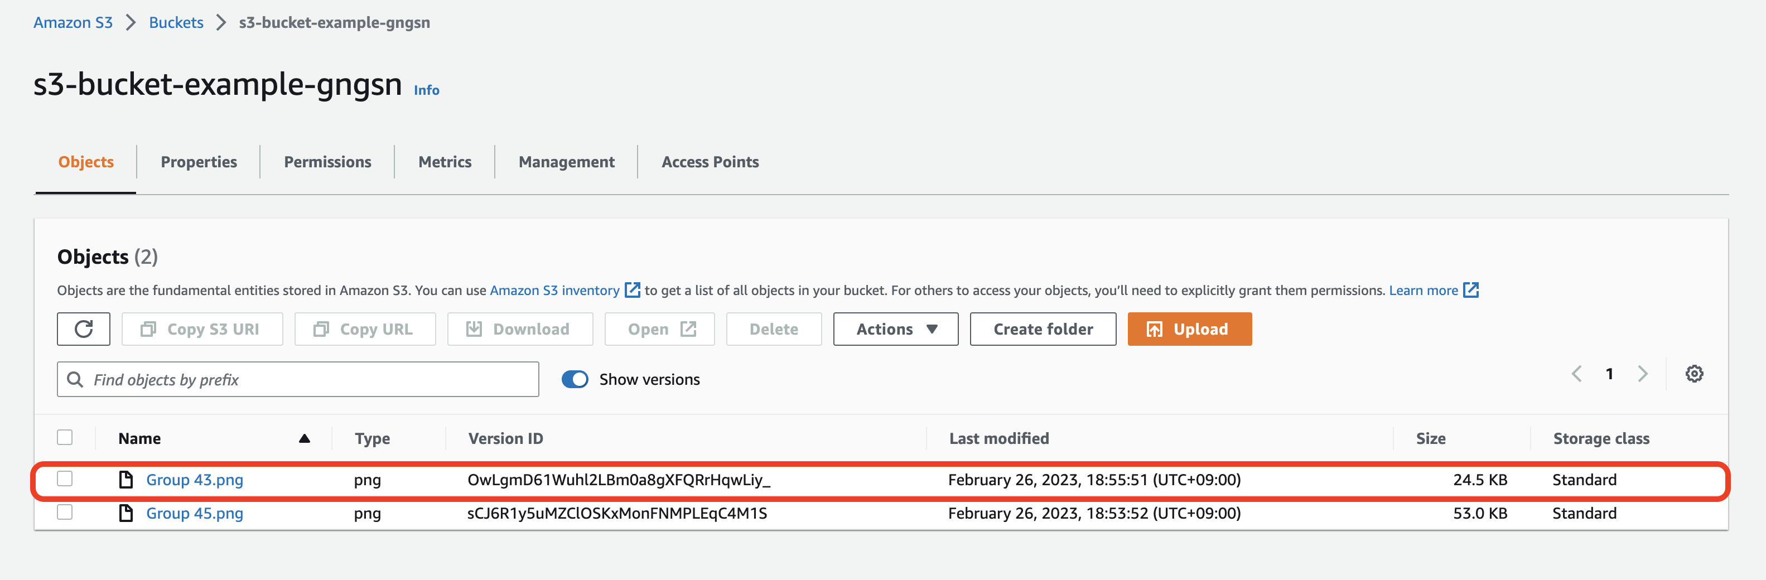
Task: Click the Size column header
Action: (x=1431, y=439)
